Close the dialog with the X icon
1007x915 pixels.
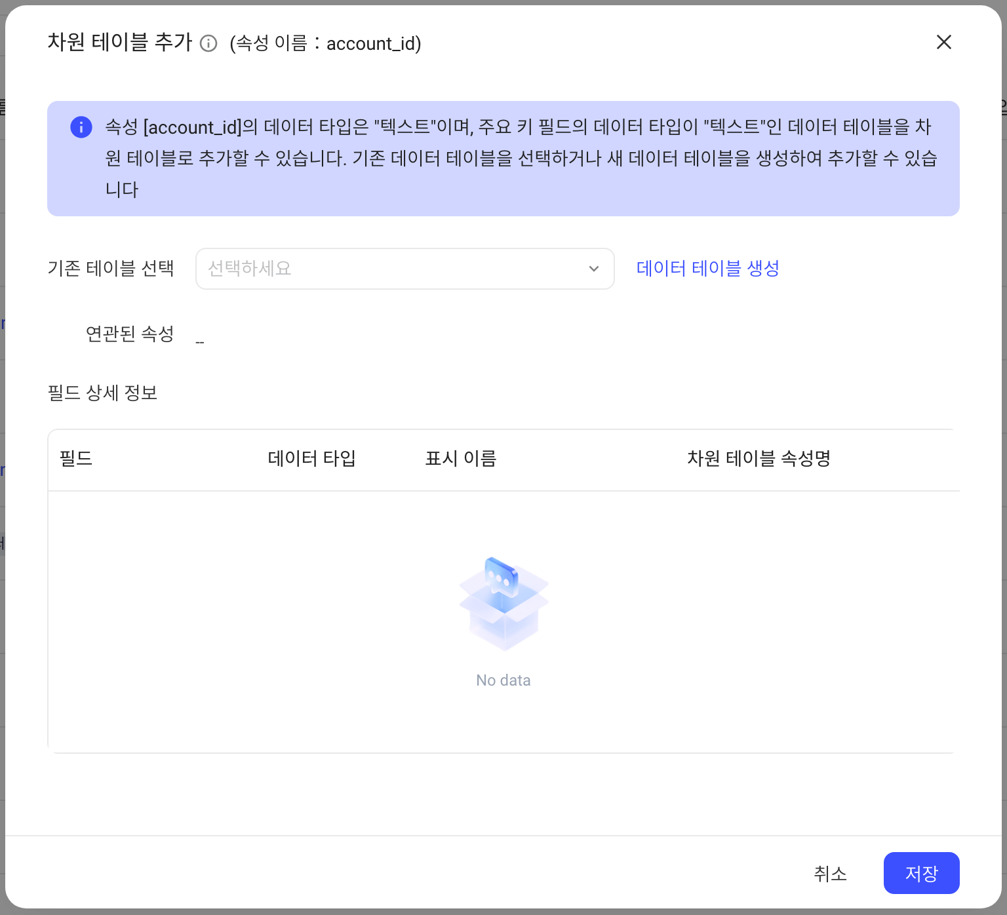(944, 42)
